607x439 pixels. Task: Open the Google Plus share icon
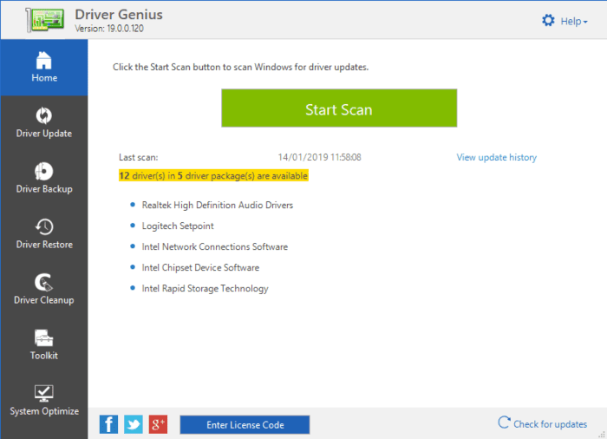tap(158, 424)
